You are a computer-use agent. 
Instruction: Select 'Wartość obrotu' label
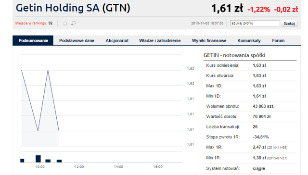pos(222,116)
